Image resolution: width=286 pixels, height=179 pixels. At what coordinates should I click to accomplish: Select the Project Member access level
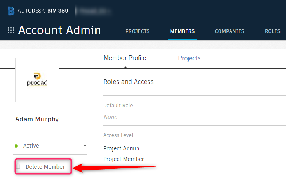click(x=124, y=159)
